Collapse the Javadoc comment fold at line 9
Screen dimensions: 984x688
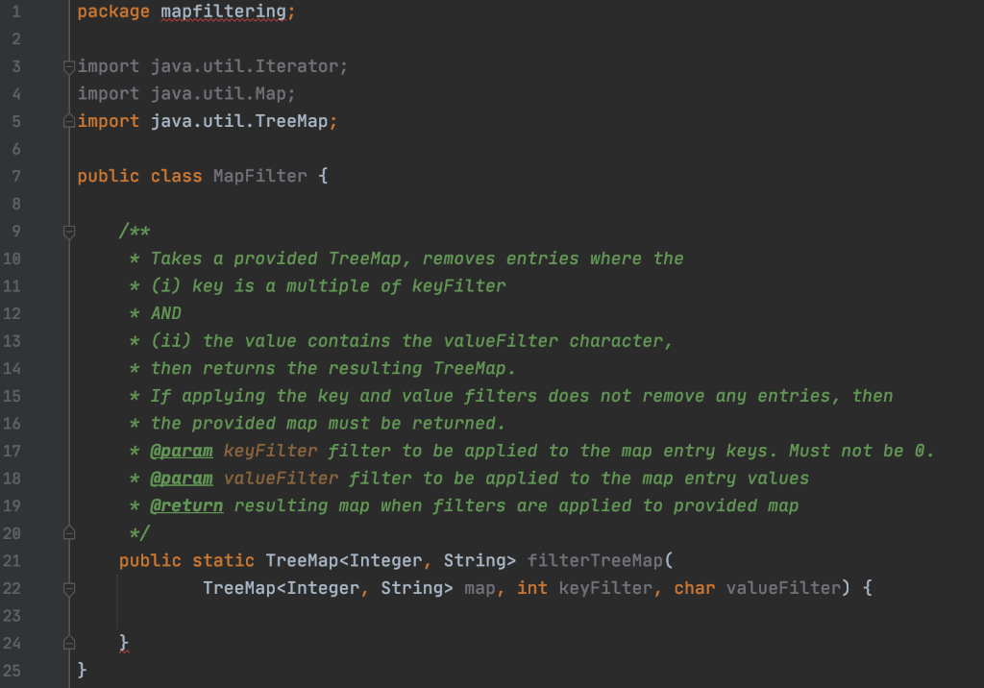[x=69, y=232]
